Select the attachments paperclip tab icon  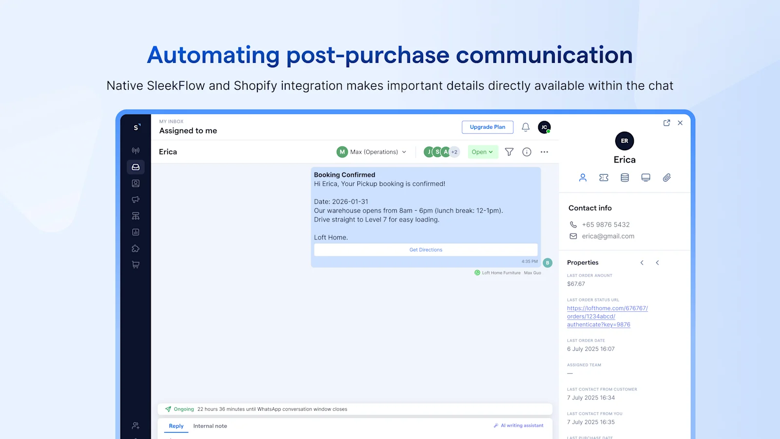coord(666,178)
